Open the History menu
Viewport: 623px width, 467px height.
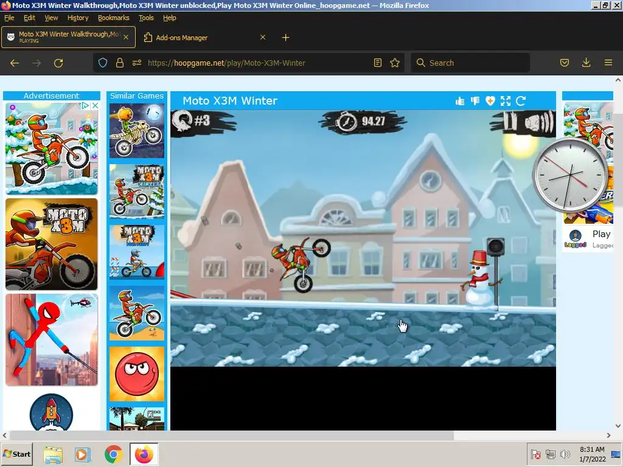coord(78,18)
